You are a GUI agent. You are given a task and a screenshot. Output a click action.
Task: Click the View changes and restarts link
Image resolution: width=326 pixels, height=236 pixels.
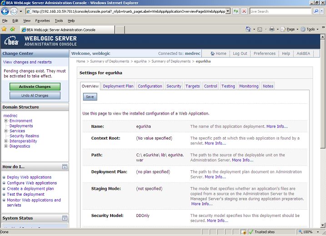27,62
